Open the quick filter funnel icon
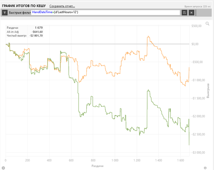The image size is (214, 170). click(x=5, y=13)
